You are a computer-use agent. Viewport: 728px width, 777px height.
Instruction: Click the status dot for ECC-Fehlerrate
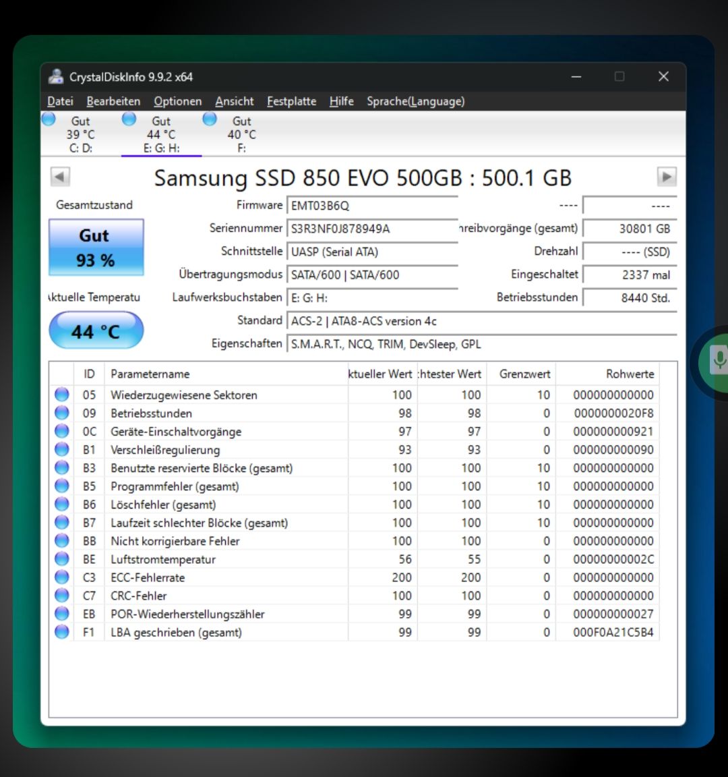(62, 577)
